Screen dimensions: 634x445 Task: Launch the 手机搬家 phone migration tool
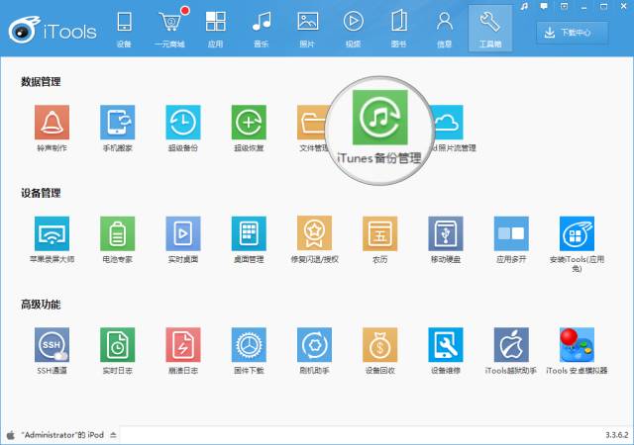[x=117, y=122]
